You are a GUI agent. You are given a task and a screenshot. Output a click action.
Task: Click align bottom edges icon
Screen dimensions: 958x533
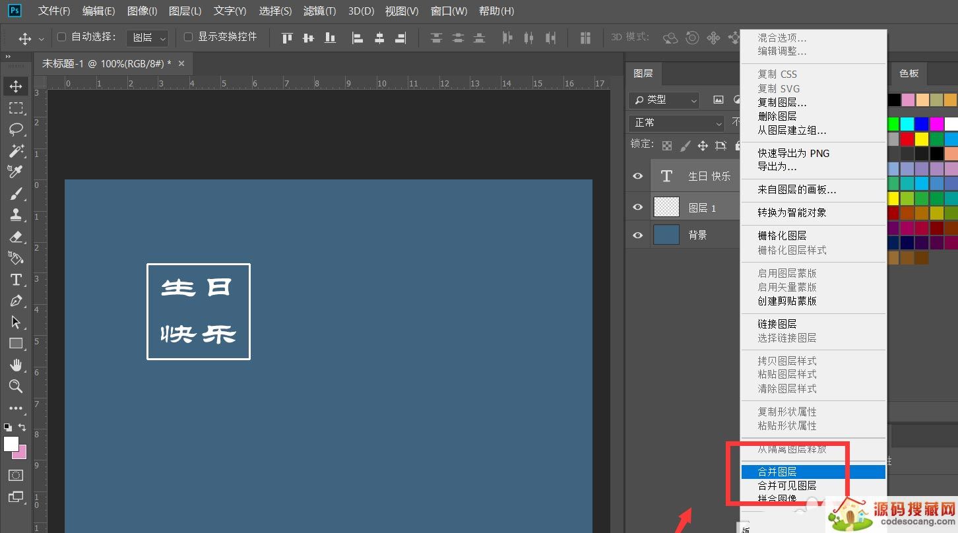(x=330, y=38)
